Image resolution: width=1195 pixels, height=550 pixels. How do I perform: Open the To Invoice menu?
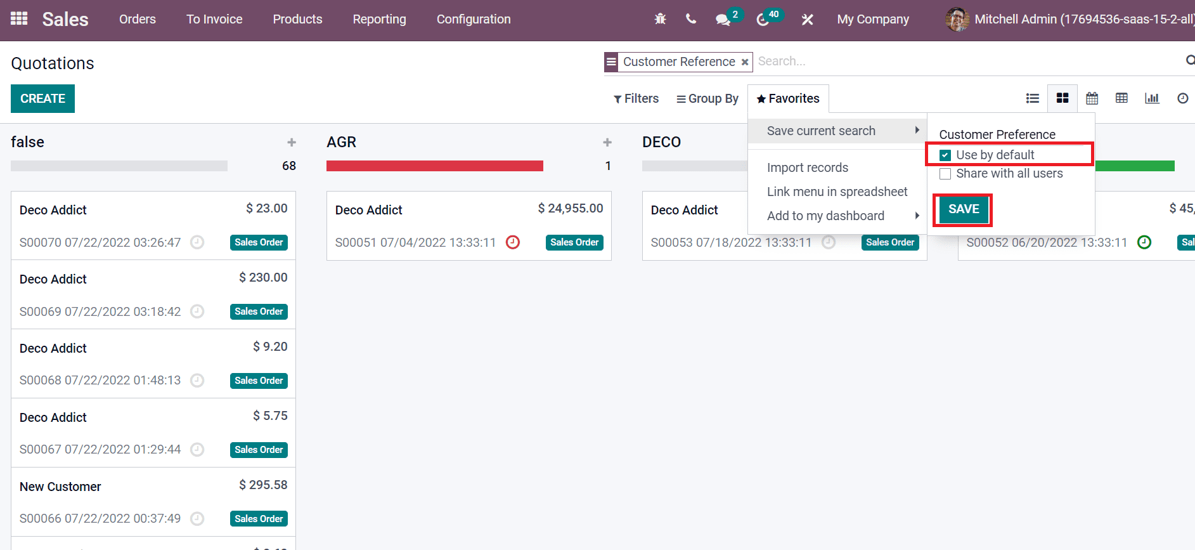coord(214,20)
